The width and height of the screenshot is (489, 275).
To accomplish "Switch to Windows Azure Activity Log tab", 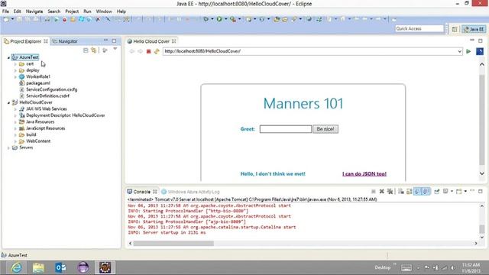I will (190, 192).
